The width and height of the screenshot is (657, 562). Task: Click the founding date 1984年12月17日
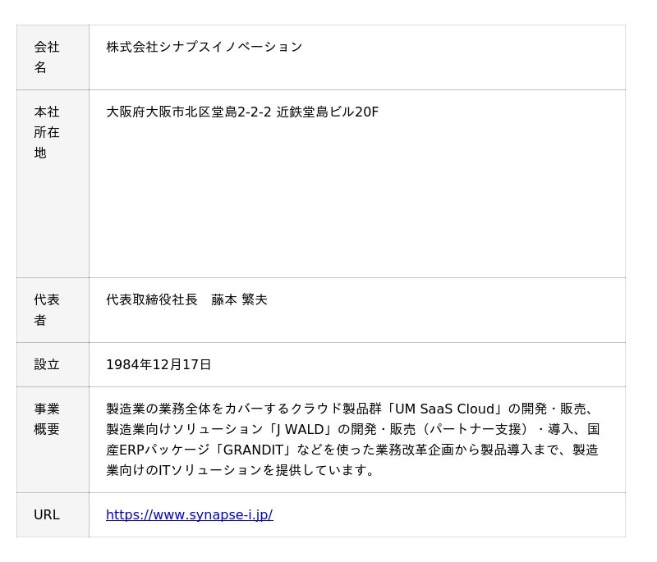[x=159, y=365]
